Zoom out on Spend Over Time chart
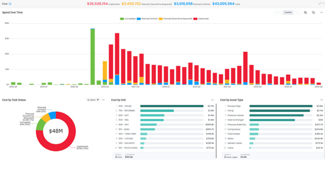Image resolution: width=325 pixels, height=173 pixels. click(x=313, y=13)
